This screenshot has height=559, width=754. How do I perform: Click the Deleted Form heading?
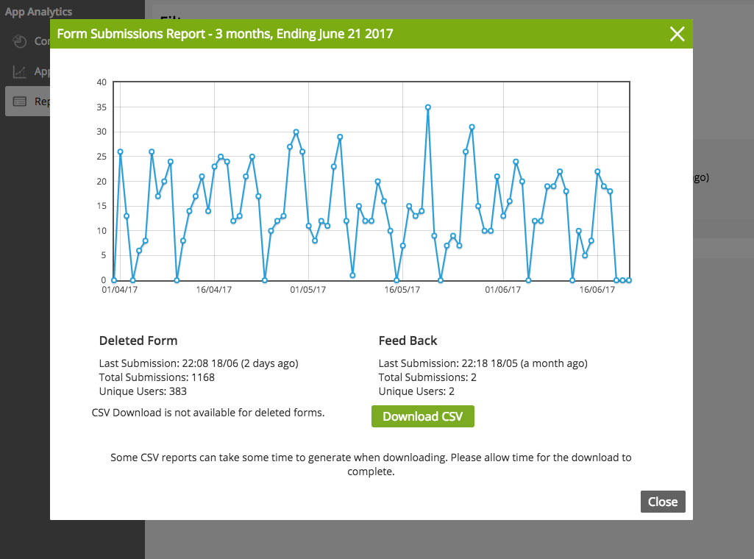point(138,341)
